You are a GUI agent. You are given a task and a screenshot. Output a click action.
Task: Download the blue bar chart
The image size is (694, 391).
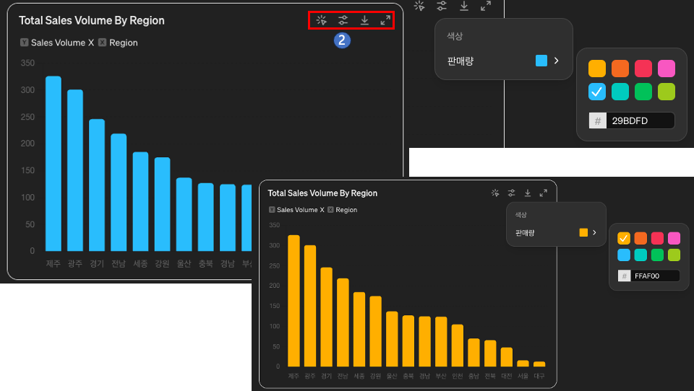(x=364, y=20)
